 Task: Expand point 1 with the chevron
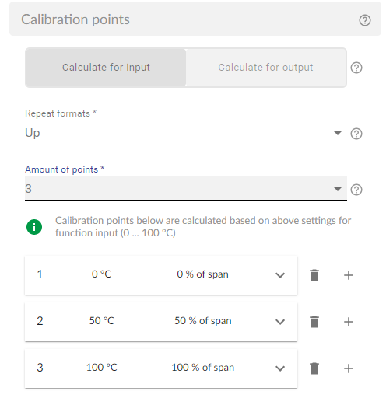click(x=280, y=275)
